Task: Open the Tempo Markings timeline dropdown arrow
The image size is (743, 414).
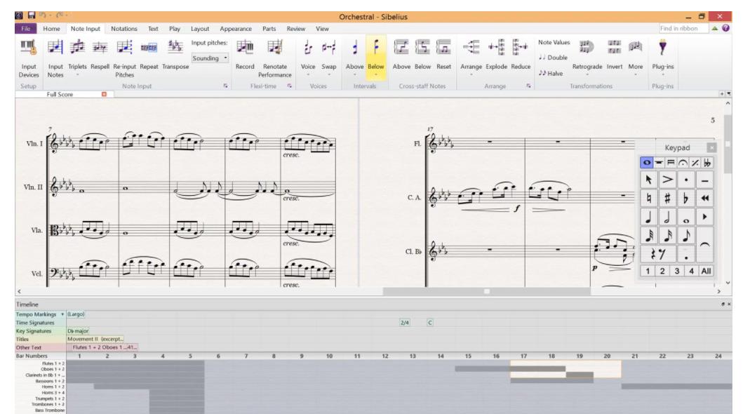Action: click(x=62, y=314)
